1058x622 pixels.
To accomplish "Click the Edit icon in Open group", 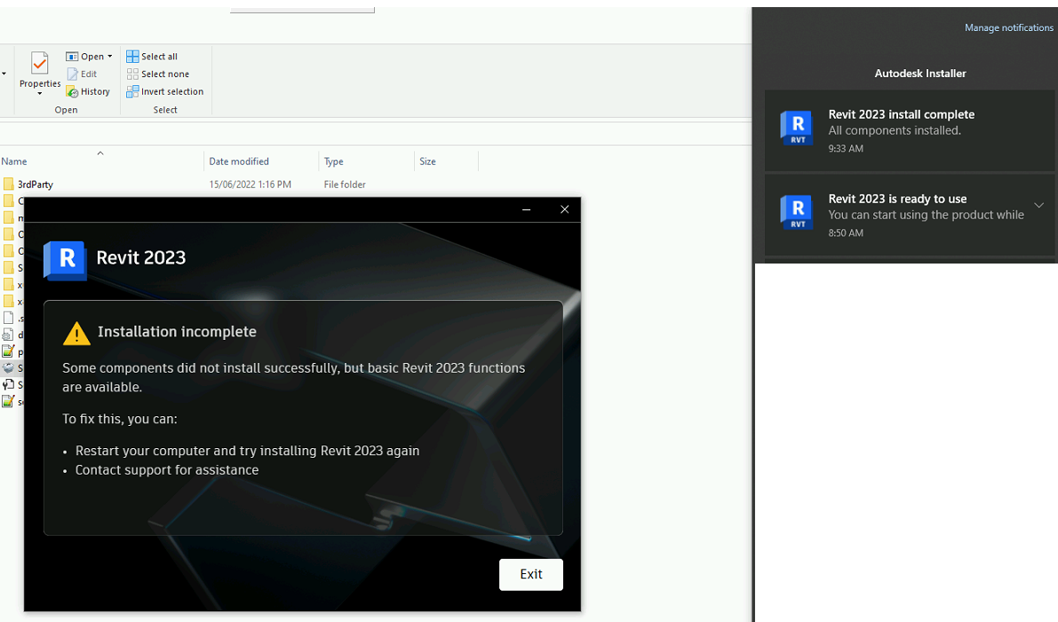I will coord(72,75).
